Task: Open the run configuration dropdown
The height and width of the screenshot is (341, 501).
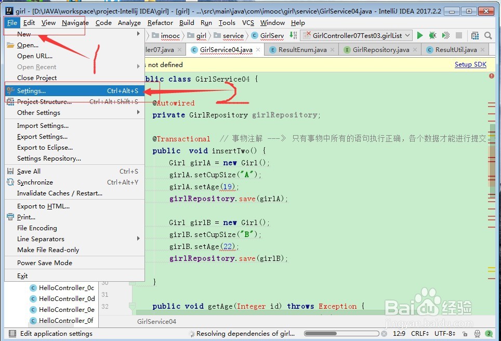Action: tap(357, 35)
